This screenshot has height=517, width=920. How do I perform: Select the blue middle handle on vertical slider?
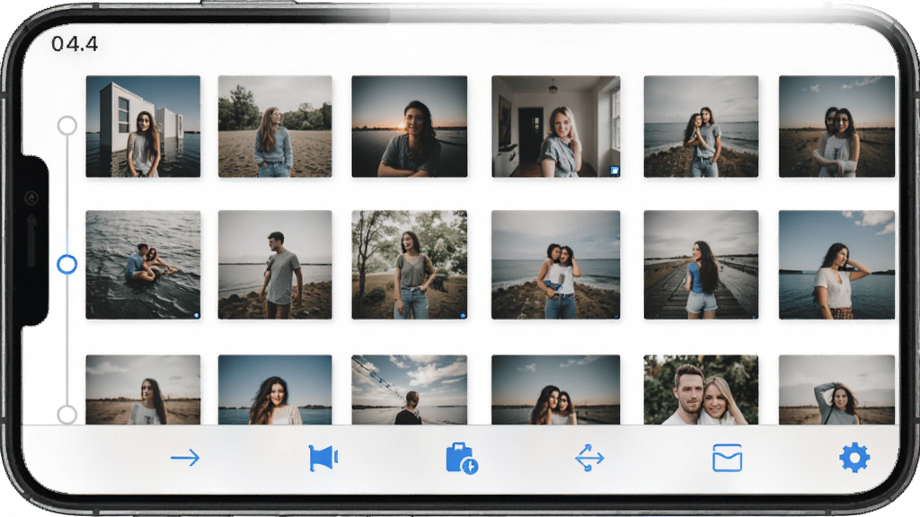[66, 265]
